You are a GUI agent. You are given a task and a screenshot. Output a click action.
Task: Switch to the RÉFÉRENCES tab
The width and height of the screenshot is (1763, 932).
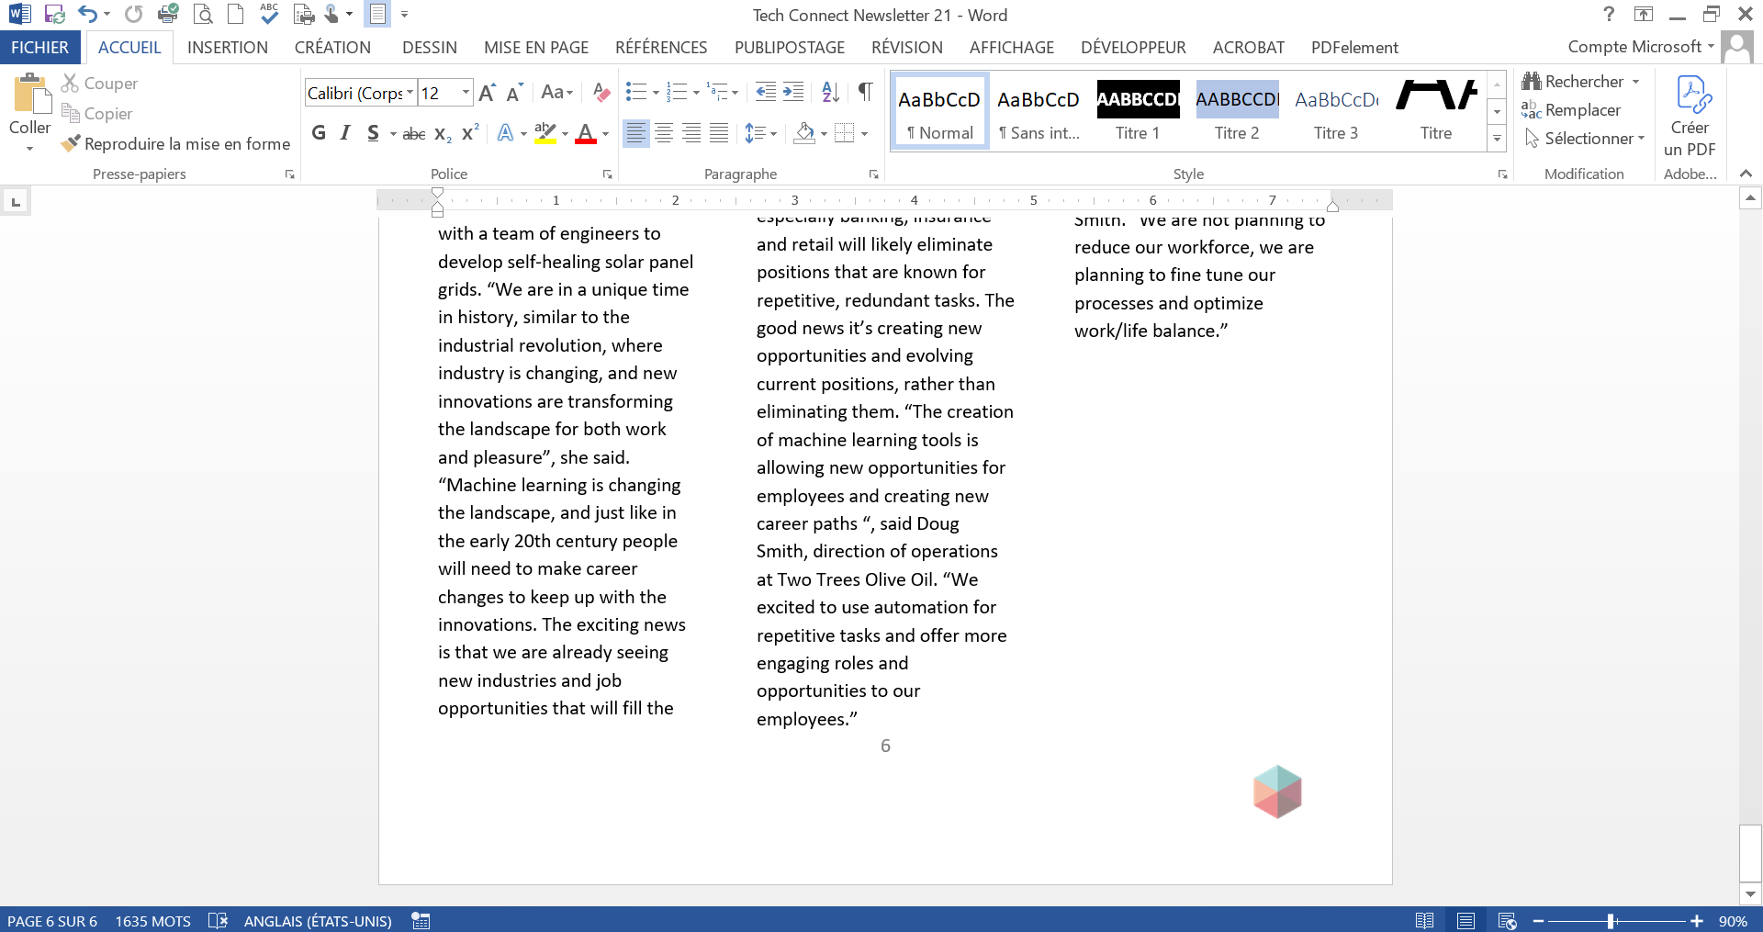point(661,48)
